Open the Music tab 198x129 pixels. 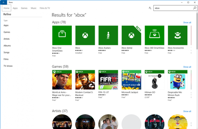(34, 8)
